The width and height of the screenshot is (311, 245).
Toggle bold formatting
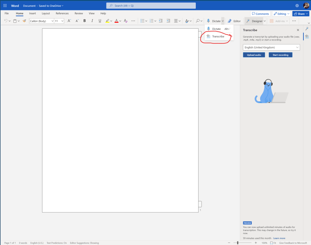pyautogui.click(x=85, y=21)
